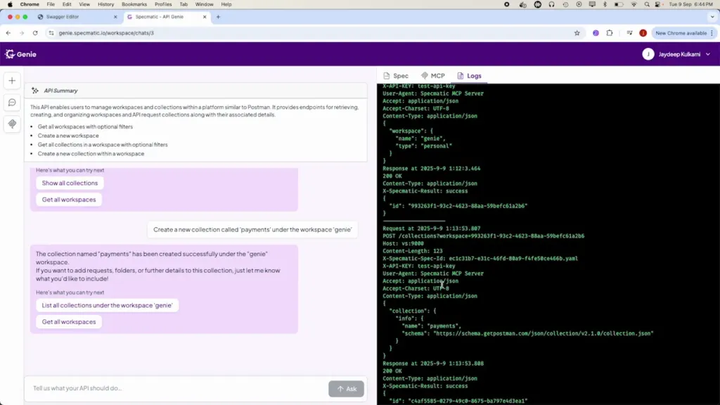Open chat history from the sidebar speech bubble icon
The width and height of the screenshot is (720, 405).
click(x=12, y=103)
